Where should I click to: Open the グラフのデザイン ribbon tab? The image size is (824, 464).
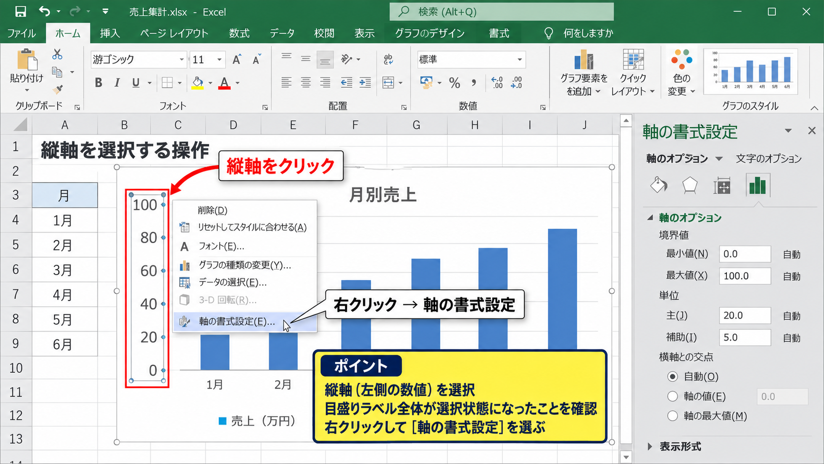coord(429,33)
